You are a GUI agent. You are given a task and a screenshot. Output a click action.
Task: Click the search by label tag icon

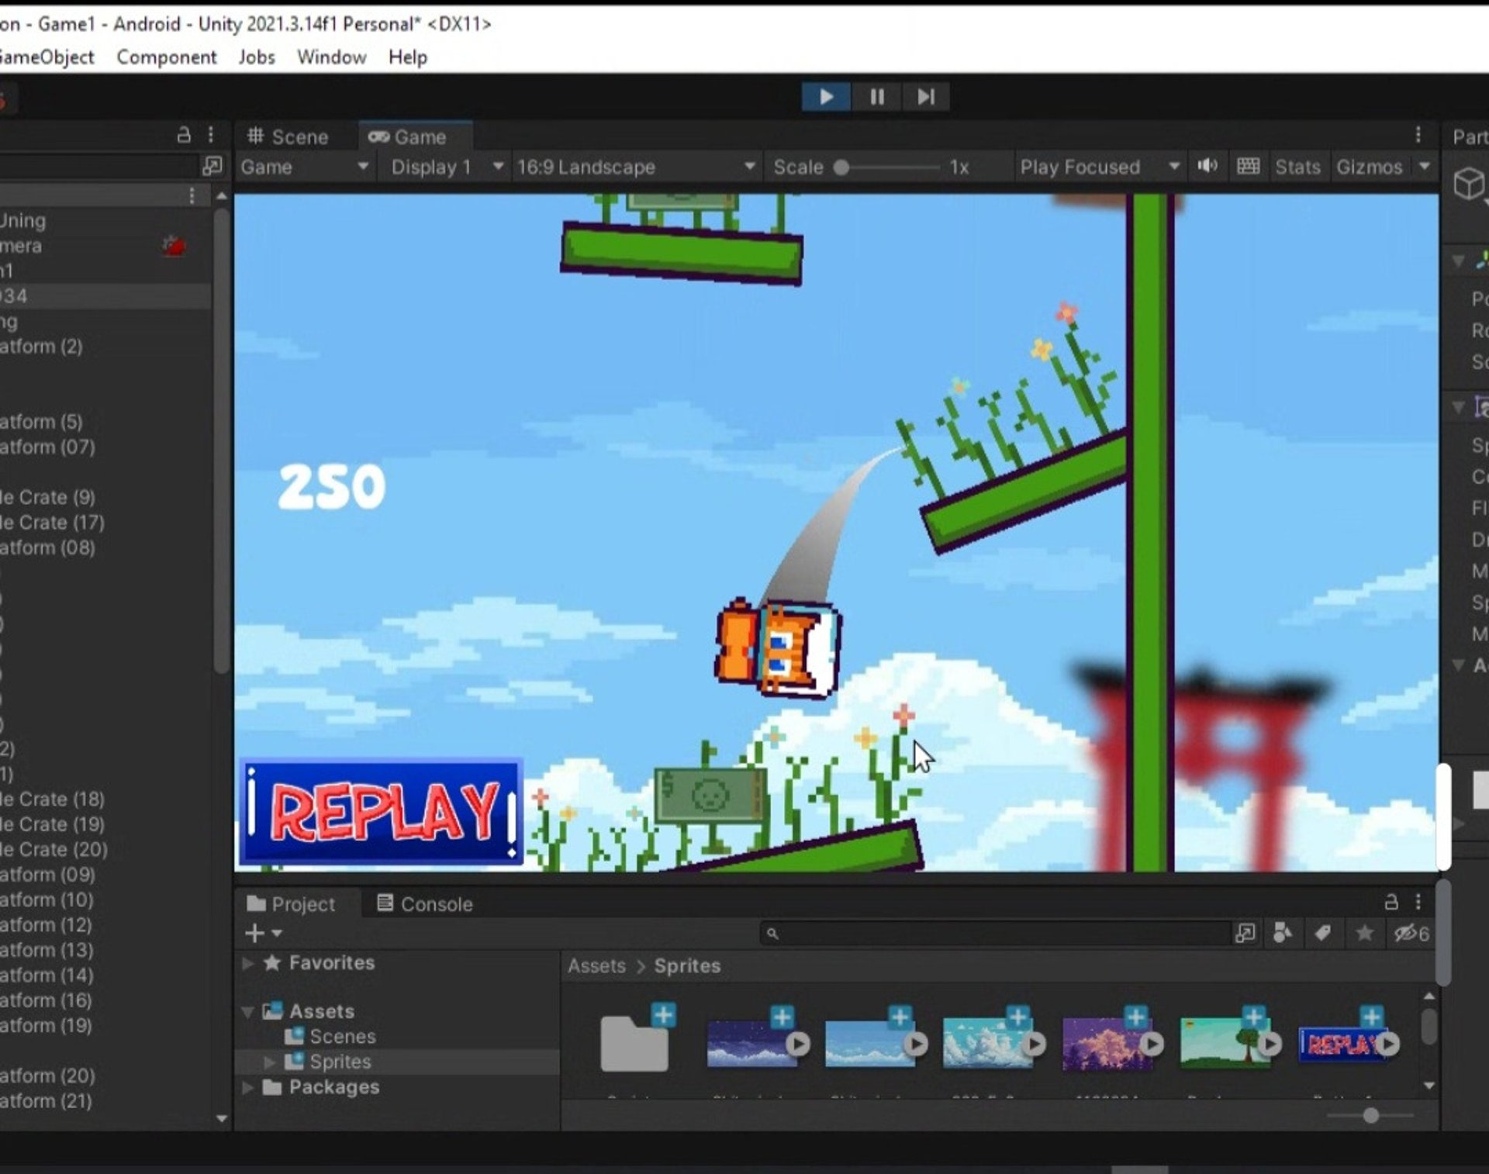point(1323,934)
